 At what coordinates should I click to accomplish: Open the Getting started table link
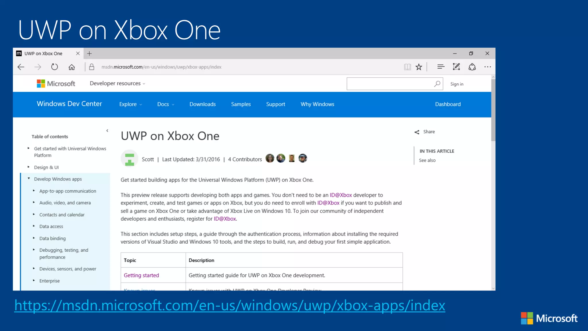point(141,275)
